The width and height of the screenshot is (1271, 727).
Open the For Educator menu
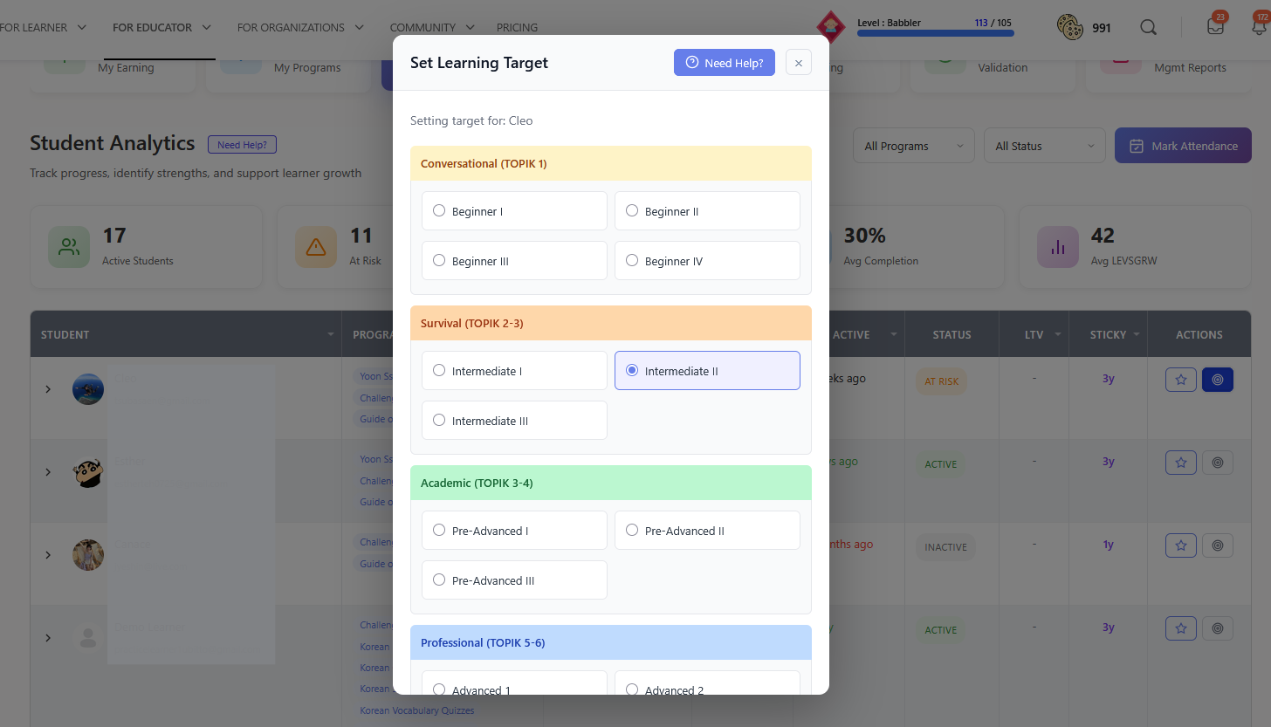(x=161, y=27)
